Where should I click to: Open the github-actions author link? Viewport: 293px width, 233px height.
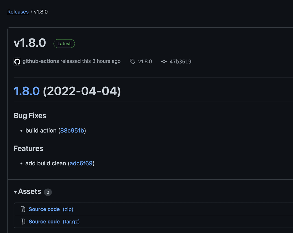[x=41, y=61]
